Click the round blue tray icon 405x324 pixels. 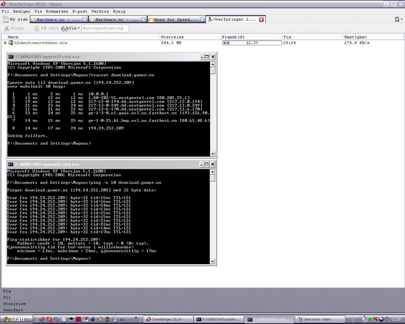click(x=381, y=319)
